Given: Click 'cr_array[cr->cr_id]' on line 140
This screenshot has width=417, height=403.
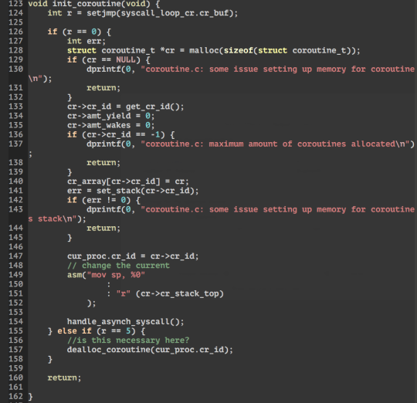Looking at the screenshot, I should pyautogui.click(x=114, y=181).
